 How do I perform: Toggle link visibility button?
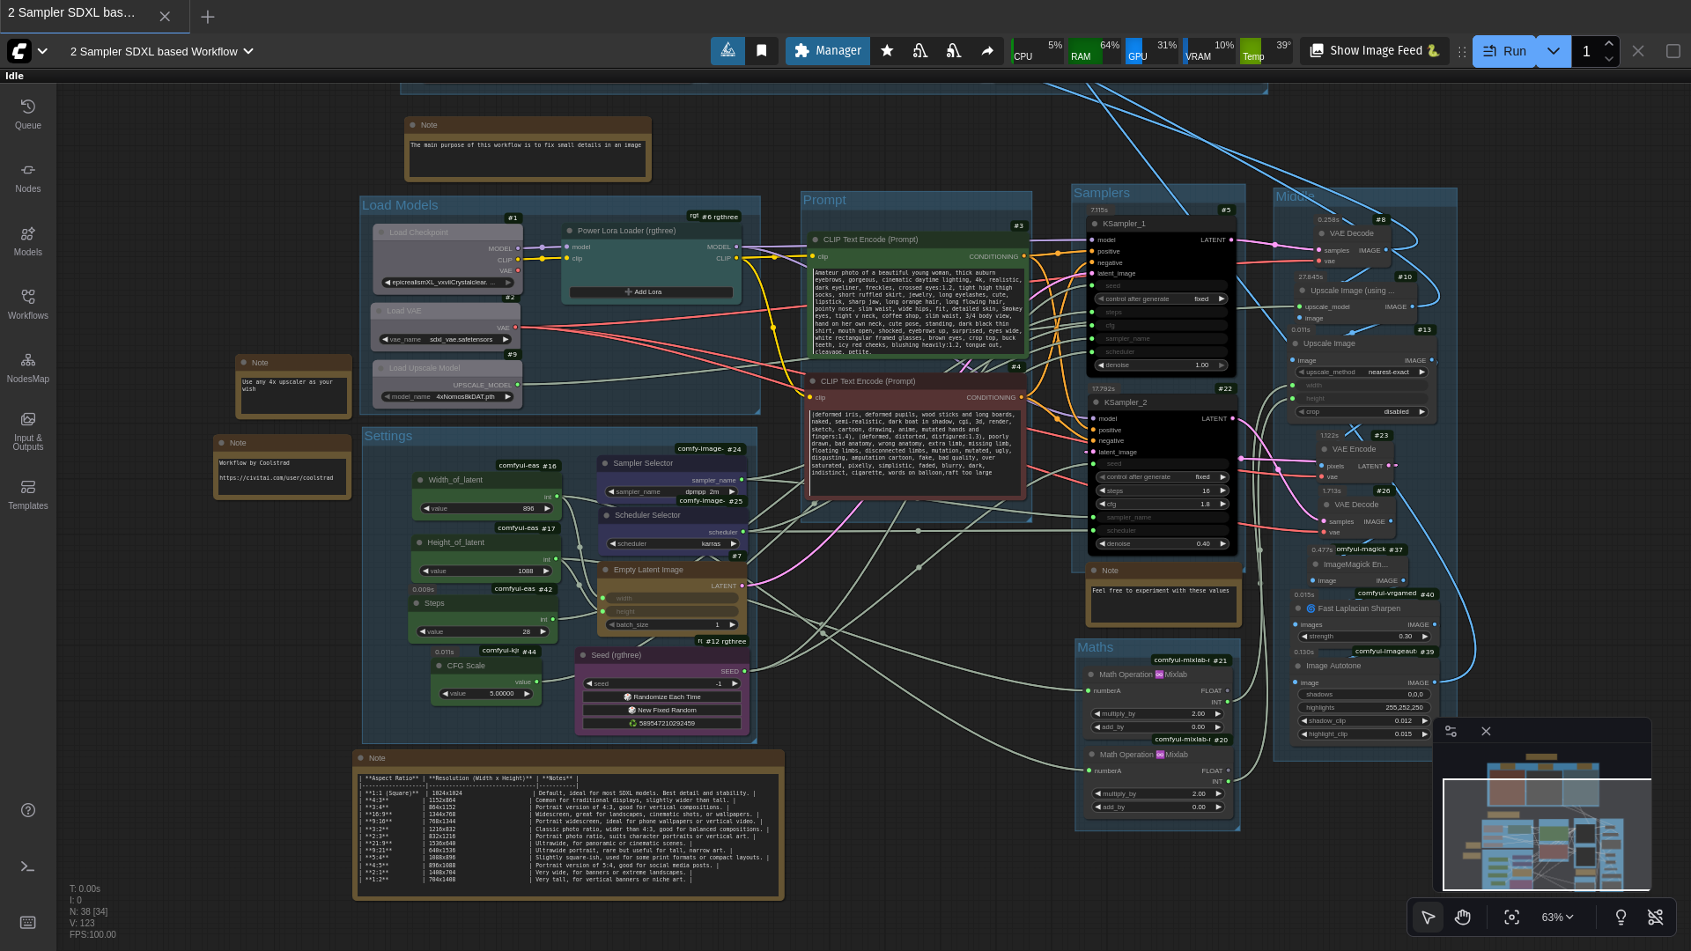(x=1655, y=918)
